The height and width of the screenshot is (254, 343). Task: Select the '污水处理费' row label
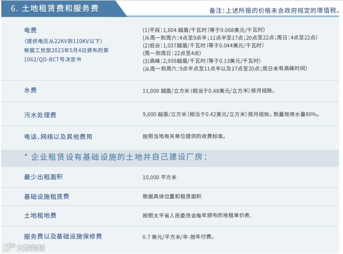40,115
